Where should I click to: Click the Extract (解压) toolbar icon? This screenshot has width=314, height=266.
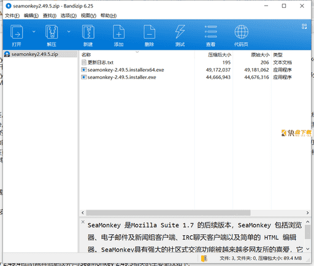[52, 32]
